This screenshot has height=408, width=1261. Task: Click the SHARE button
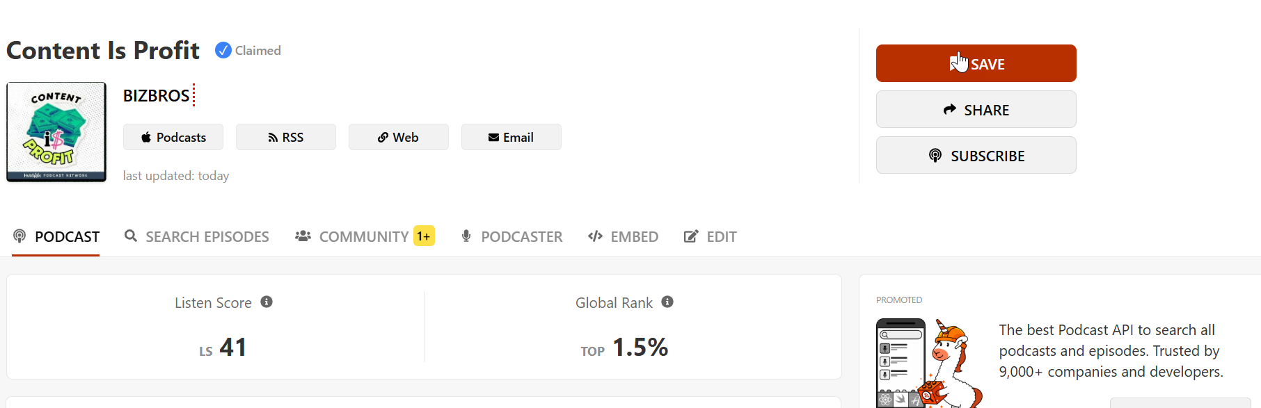976,109
